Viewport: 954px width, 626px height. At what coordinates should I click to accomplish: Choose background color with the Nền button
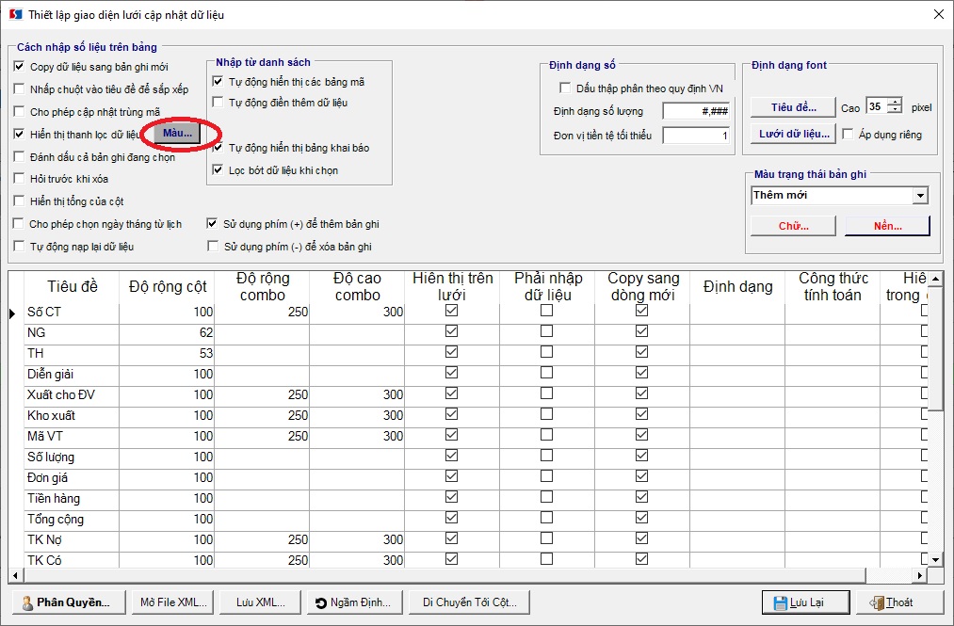pyautogui.click(x=888, y=226)
